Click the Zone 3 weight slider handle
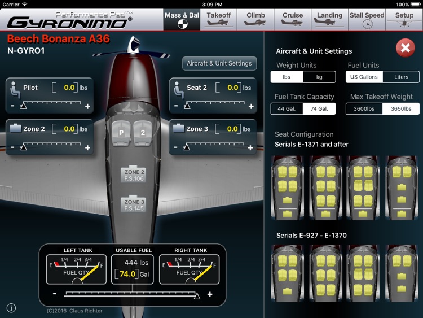The height and width of the screenshot is (318, 423). pyautogui.click(x=187, y=147)
